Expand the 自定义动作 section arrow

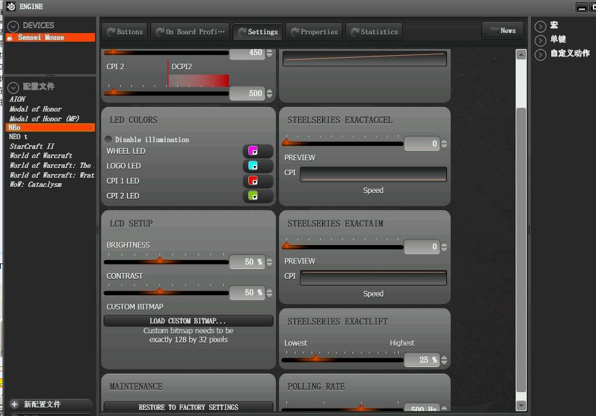pos(540,55)
